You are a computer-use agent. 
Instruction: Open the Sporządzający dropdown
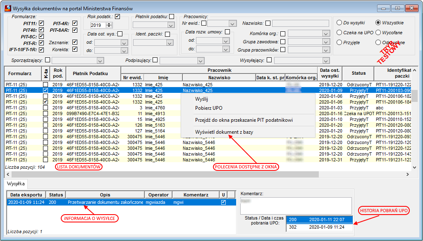(x=100, y=61)
